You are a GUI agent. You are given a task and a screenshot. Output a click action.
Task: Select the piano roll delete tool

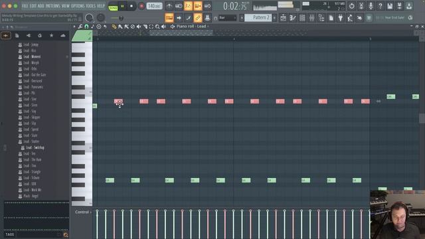click(x=133, y=27)
